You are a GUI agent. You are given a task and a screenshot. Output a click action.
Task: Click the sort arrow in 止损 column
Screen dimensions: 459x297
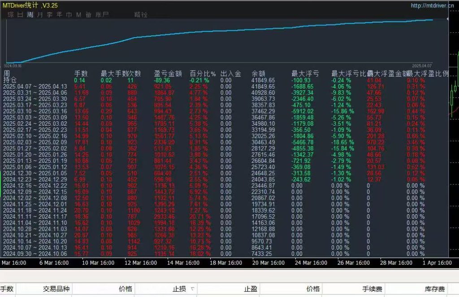click(193, 289)
